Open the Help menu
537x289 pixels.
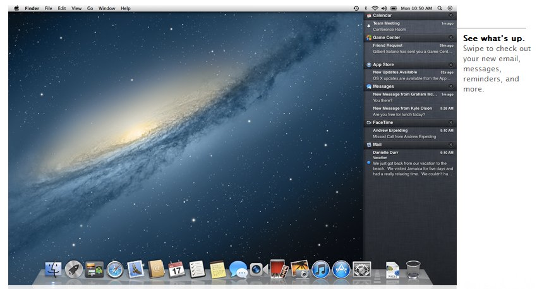125,8
